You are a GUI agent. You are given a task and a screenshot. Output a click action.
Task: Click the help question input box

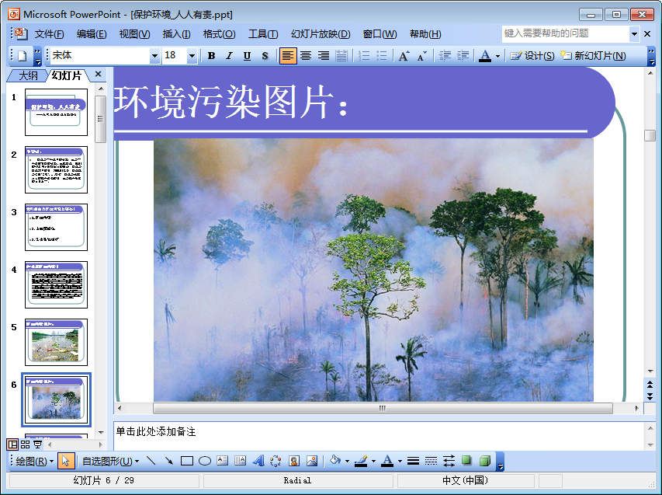point(566,34)
